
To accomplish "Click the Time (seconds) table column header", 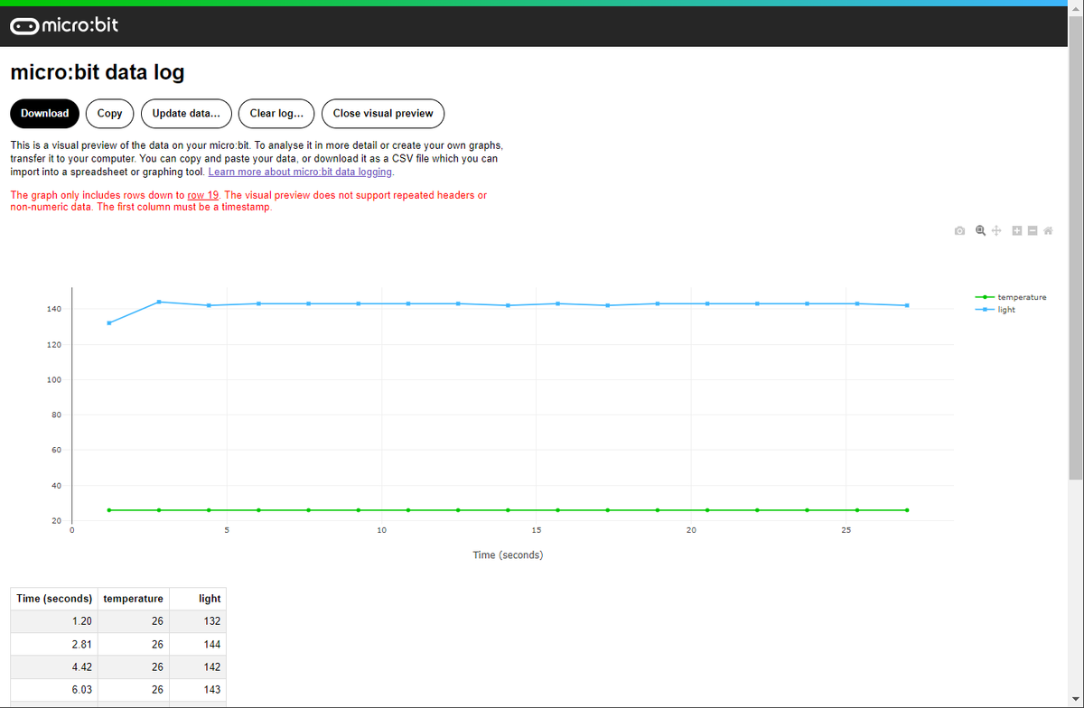I will 54,599.
